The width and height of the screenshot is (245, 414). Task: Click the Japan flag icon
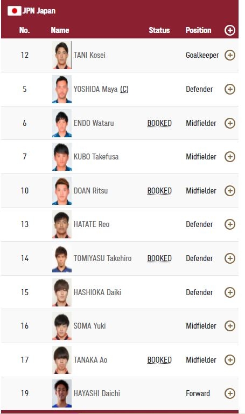point(14,11)
